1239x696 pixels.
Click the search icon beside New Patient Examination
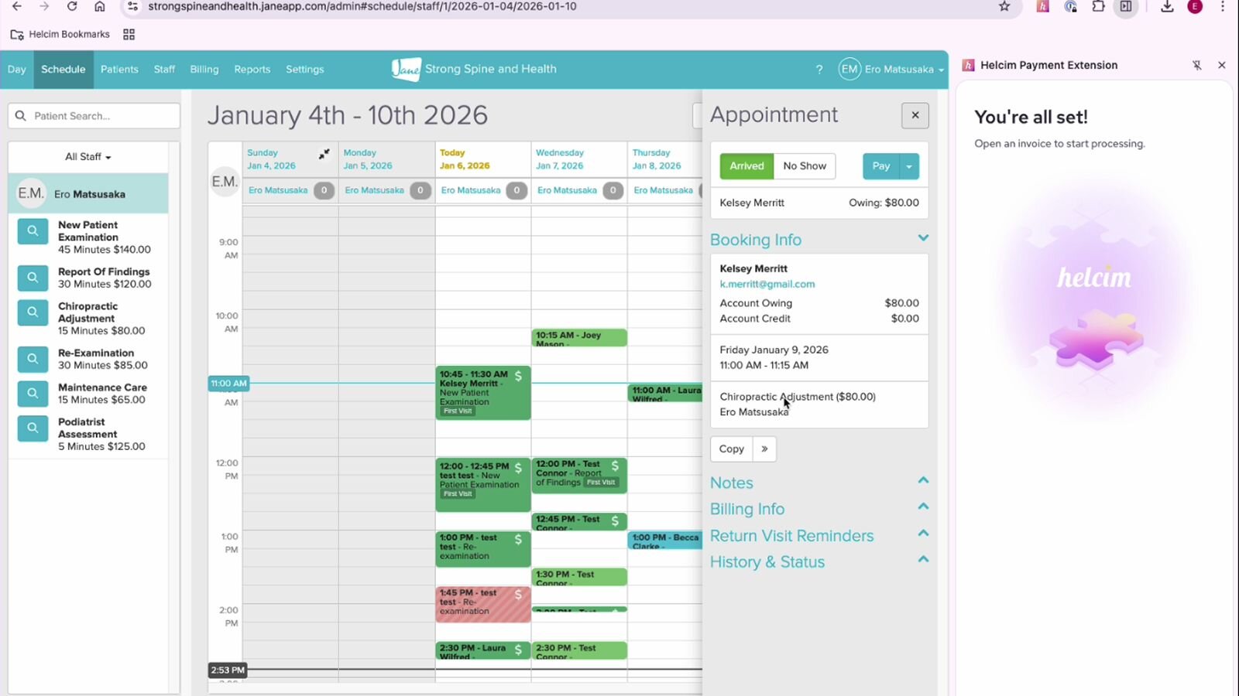tap(33, 230)
